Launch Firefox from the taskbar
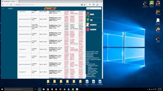The image size is (163, 91). point(60,89)
